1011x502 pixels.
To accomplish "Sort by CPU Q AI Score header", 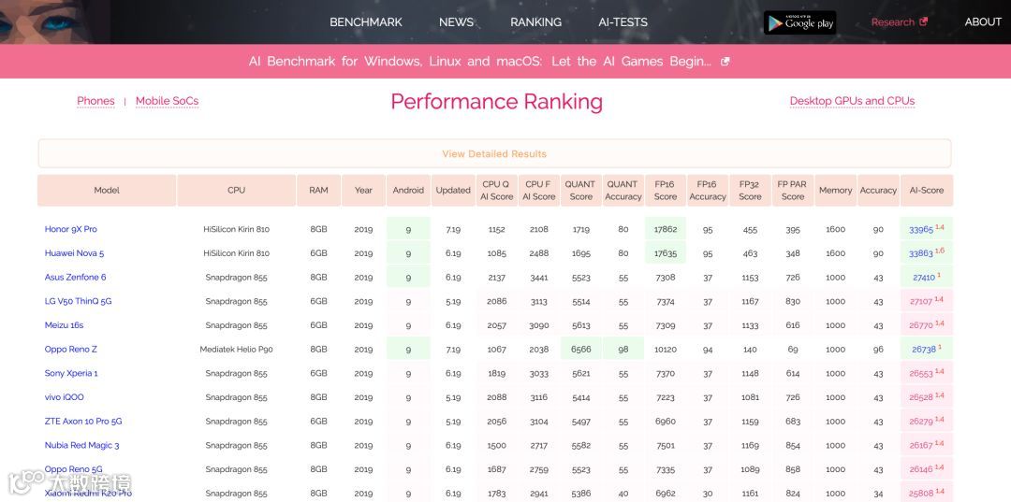I will point(496,191).
